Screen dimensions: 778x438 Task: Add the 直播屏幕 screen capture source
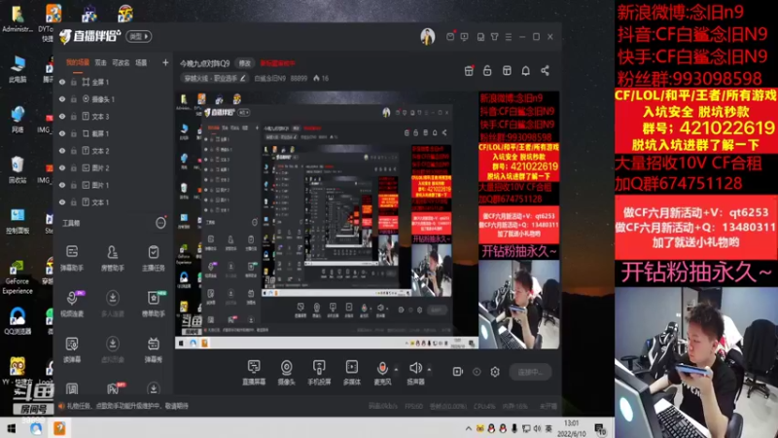(x=254, y=373)
